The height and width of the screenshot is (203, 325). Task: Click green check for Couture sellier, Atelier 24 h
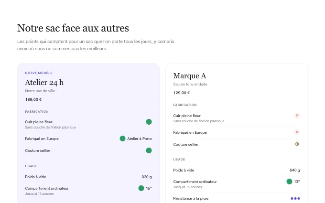click(149, 150)
